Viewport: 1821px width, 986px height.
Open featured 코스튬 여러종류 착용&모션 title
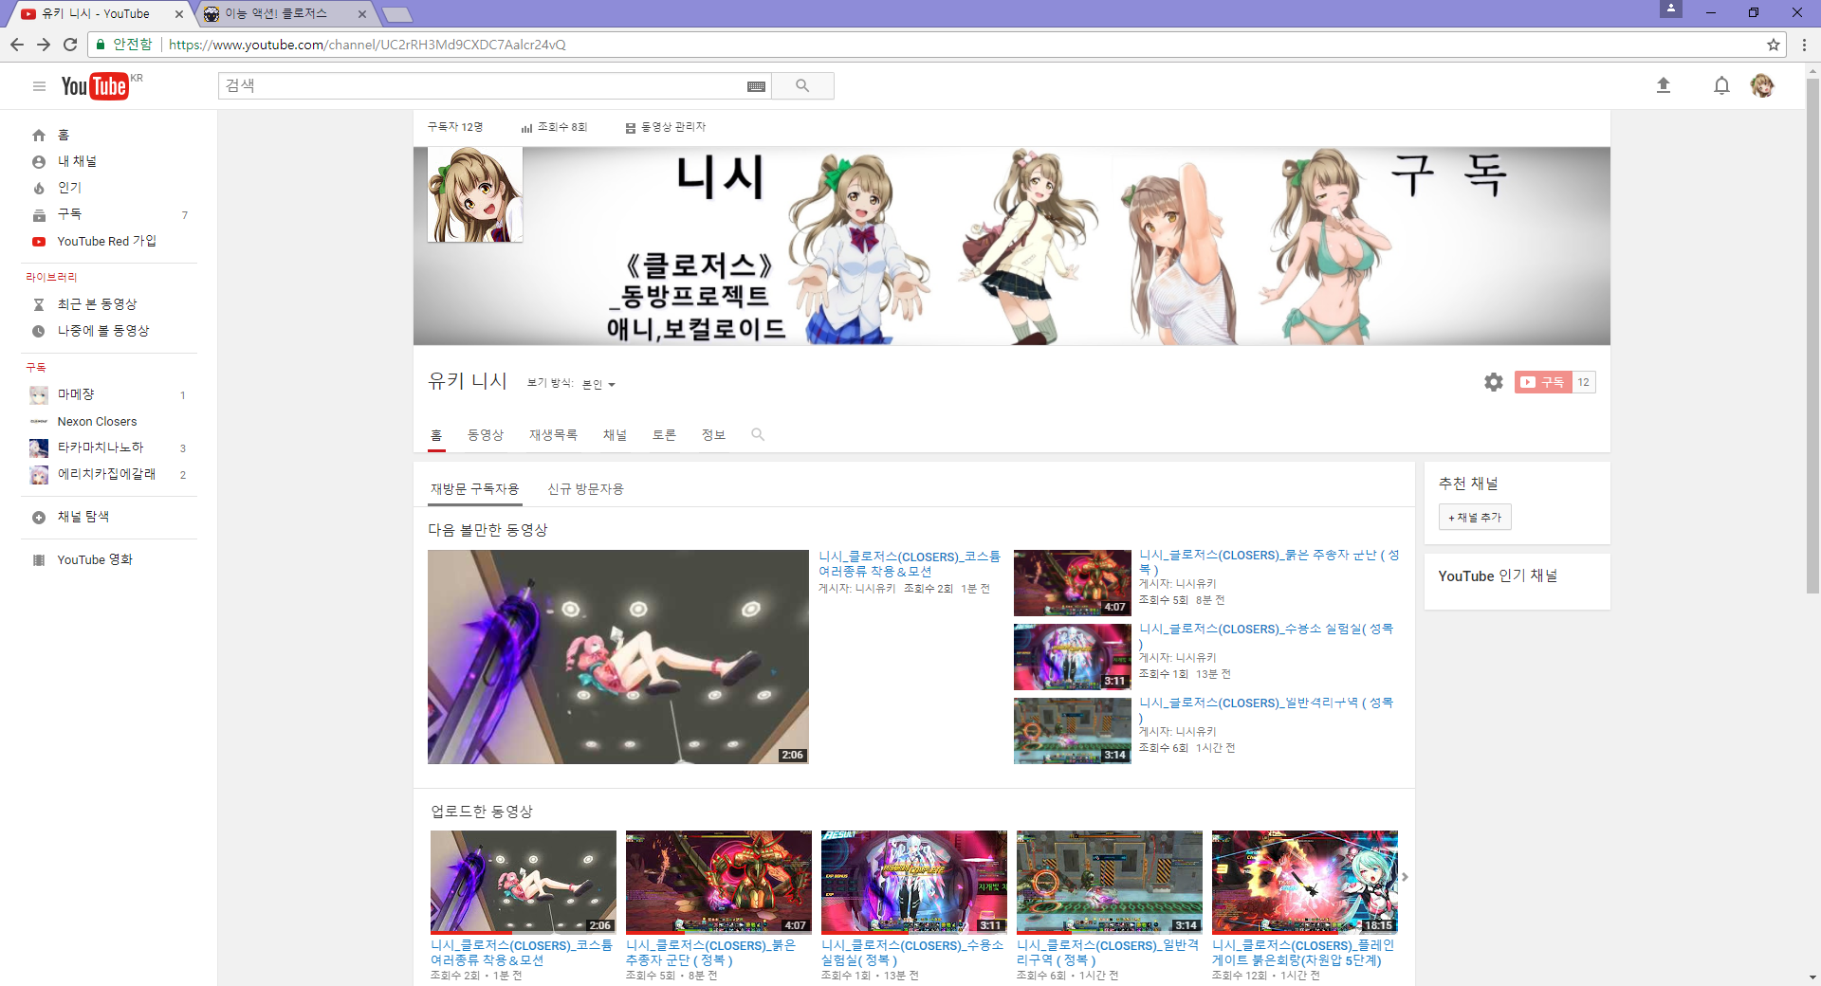click(909, 564)
